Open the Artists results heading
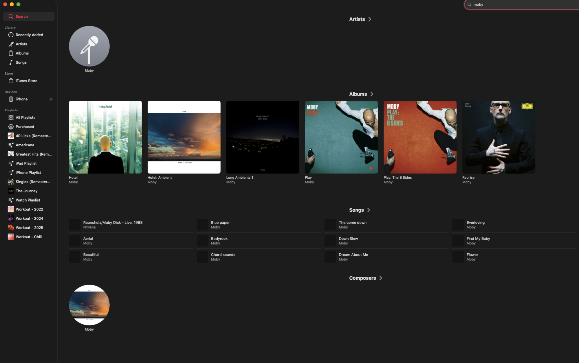Image resolution: width=579 pixels, height=363 pixels. 357,19
